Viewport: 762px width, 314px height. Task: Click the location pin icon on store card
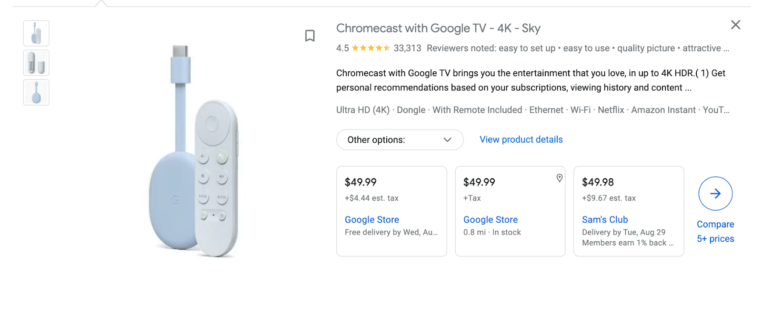(560, 178)
